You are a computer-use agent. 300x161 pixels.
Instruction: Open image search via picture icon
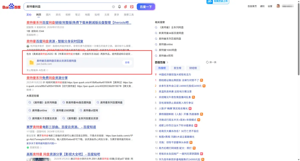(132, 7)
